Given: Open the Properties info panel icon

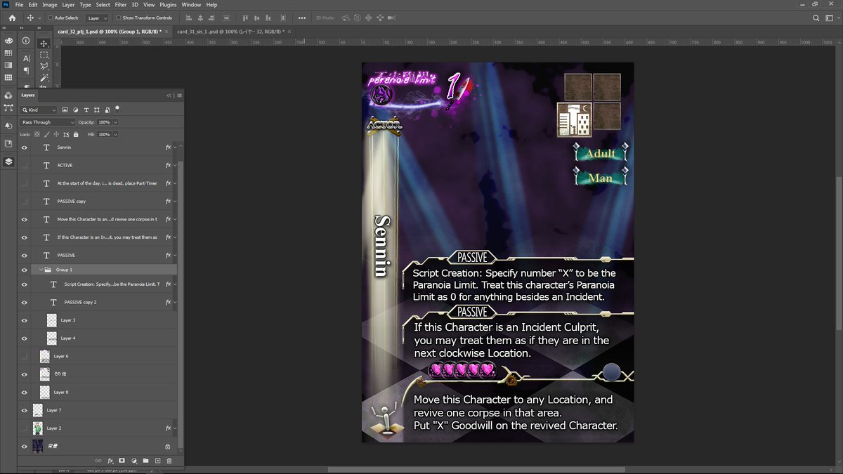Looking at the screenshot, I should (26, 41).
